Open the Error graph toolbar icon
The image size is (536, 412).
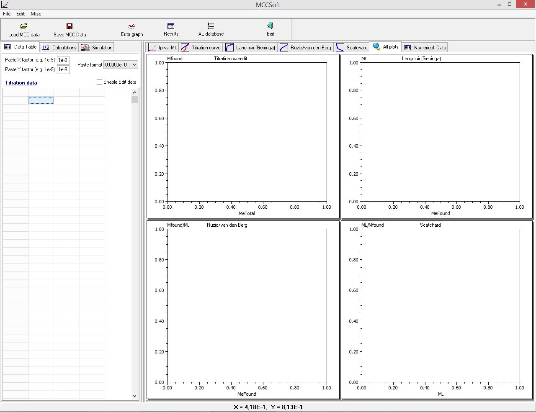(131, 26)
